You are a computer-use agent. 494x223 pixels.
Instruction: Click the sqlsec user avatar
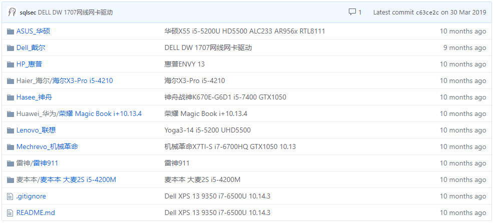click(12, 12)
